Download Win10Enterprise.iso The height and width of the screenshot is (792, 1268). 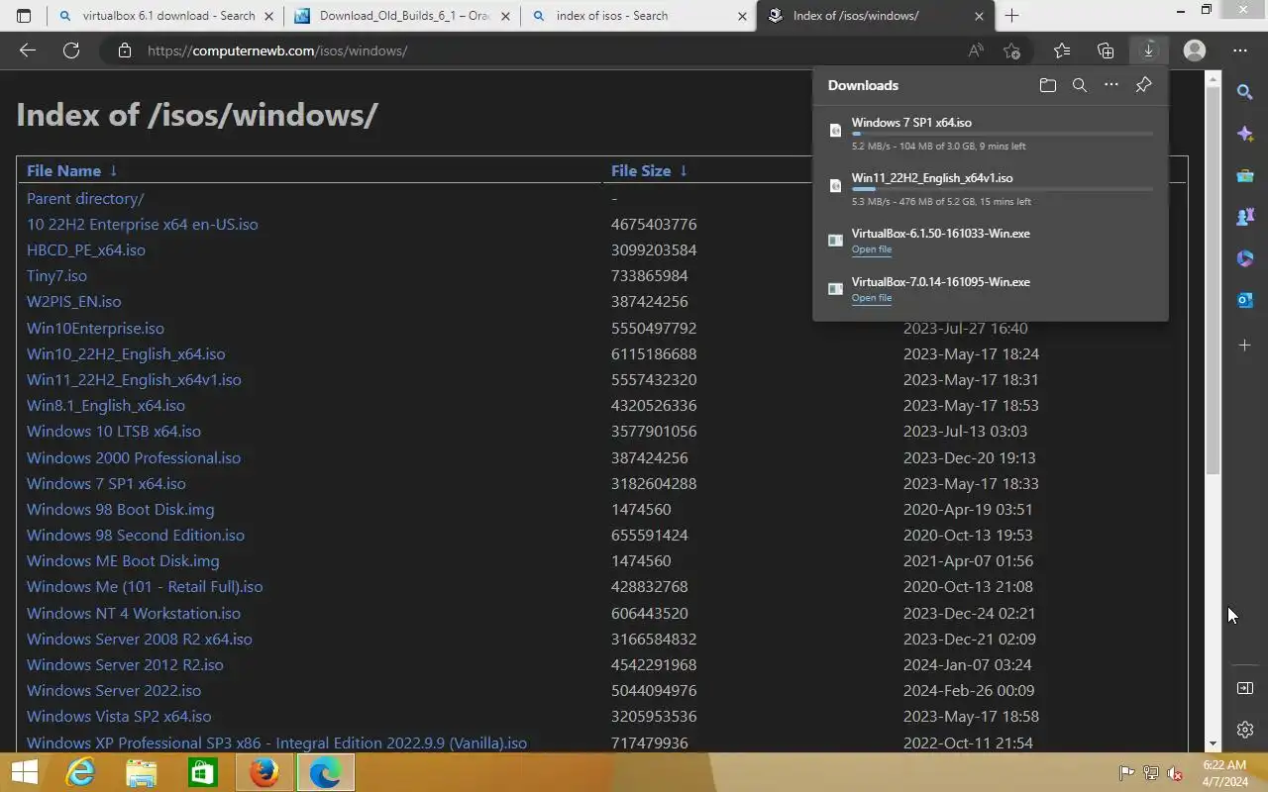[x=95, y=328]
